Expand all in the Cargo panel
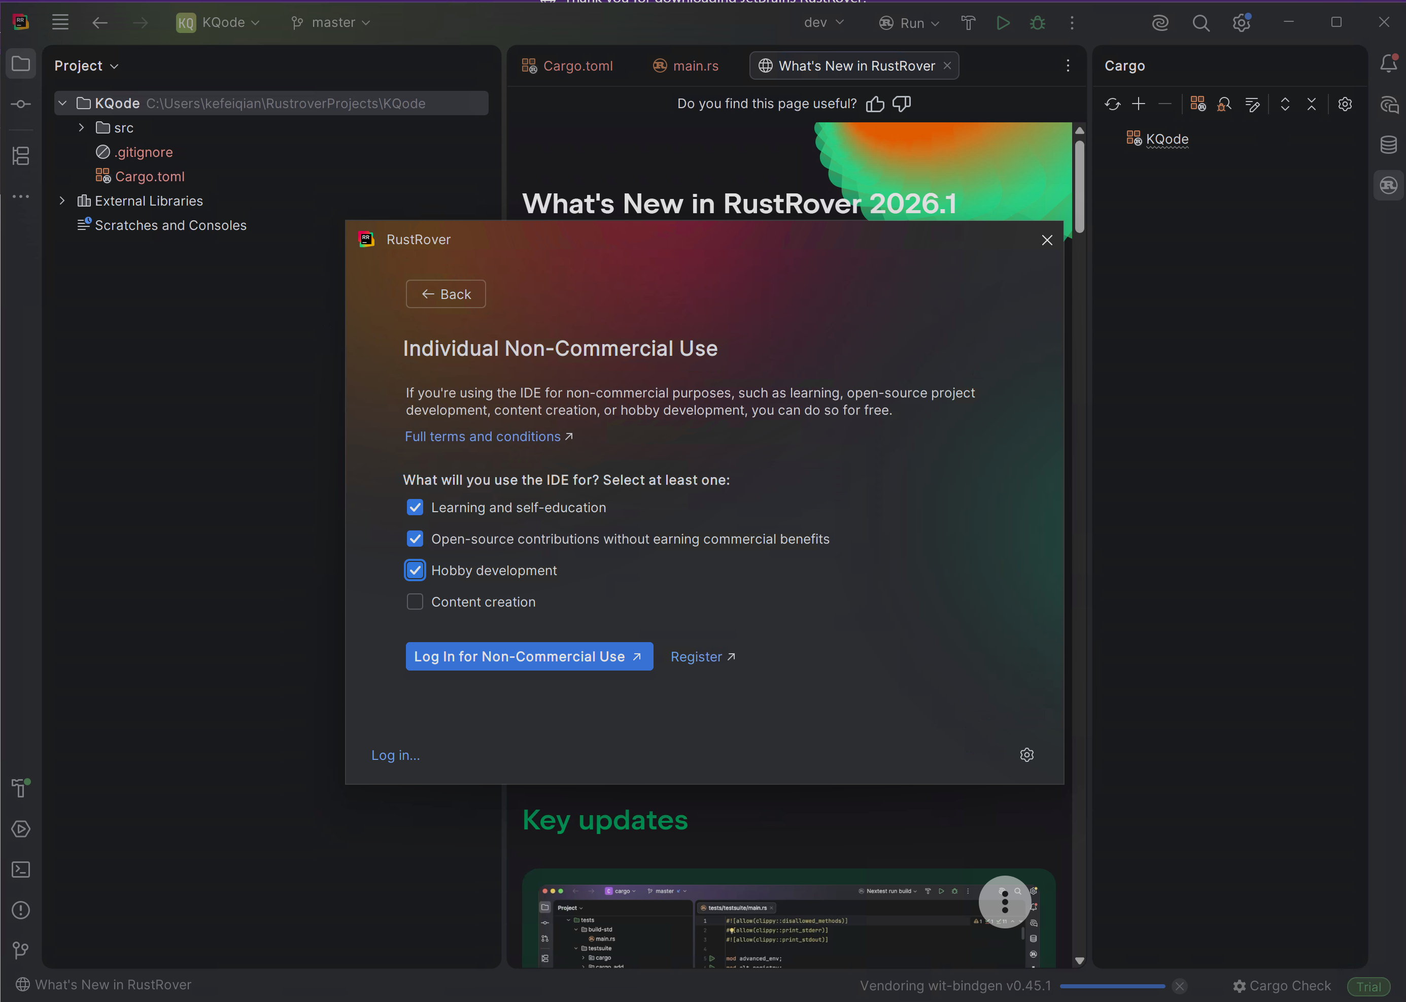Screen dimensions: 1406x1002 pyautogui.click(x=1285, y=104)
